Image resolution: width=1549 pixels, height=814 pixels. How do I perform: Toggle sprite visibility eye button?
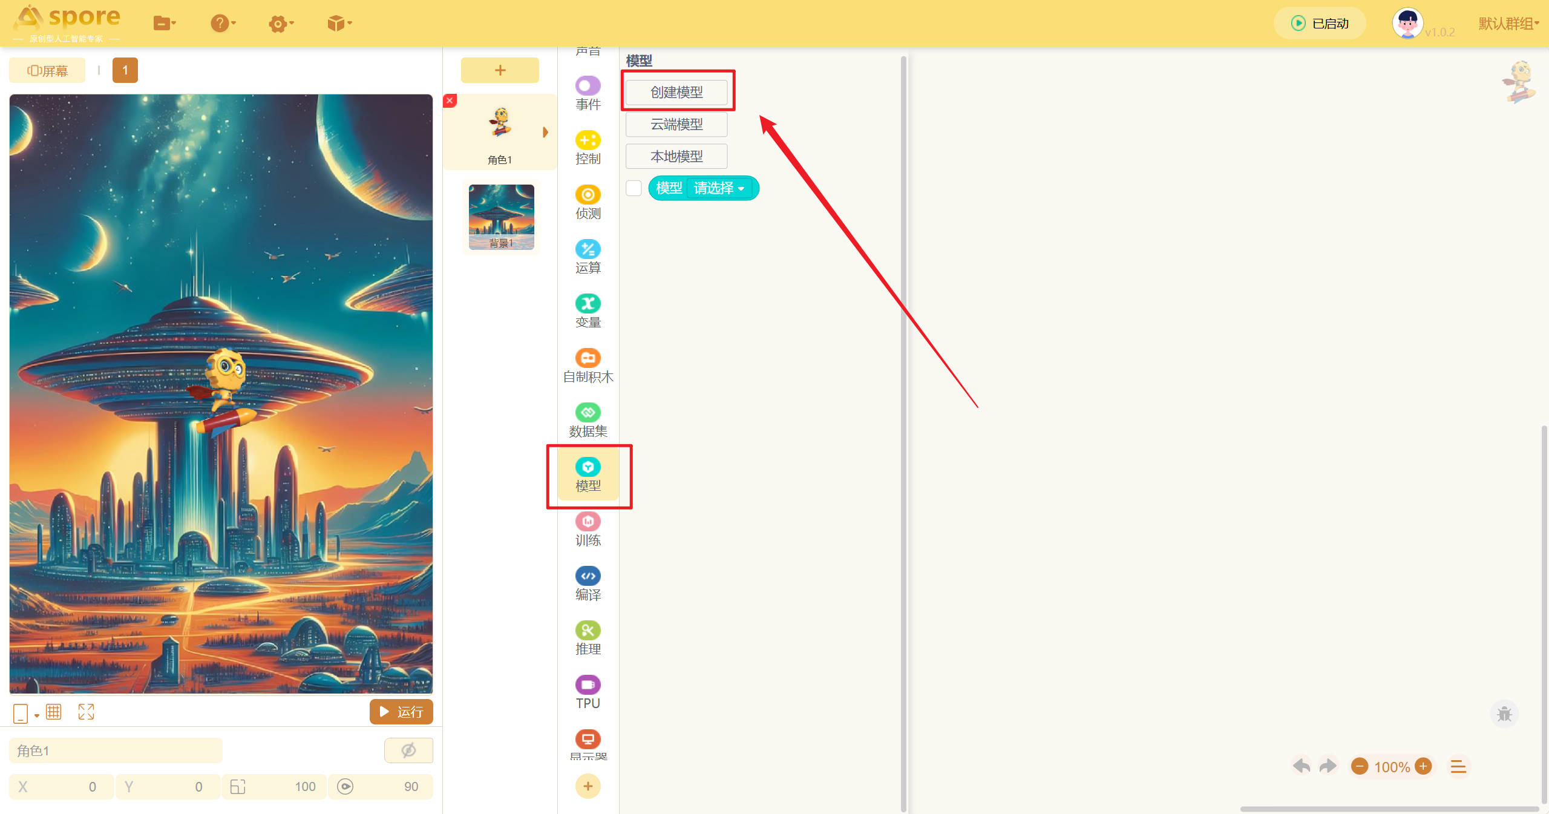point(408,750)
